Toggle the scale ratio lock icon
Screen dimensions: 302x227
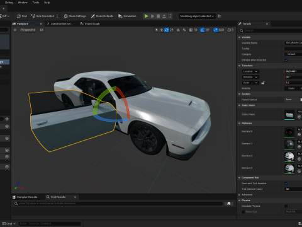click(x=263, y=83)
